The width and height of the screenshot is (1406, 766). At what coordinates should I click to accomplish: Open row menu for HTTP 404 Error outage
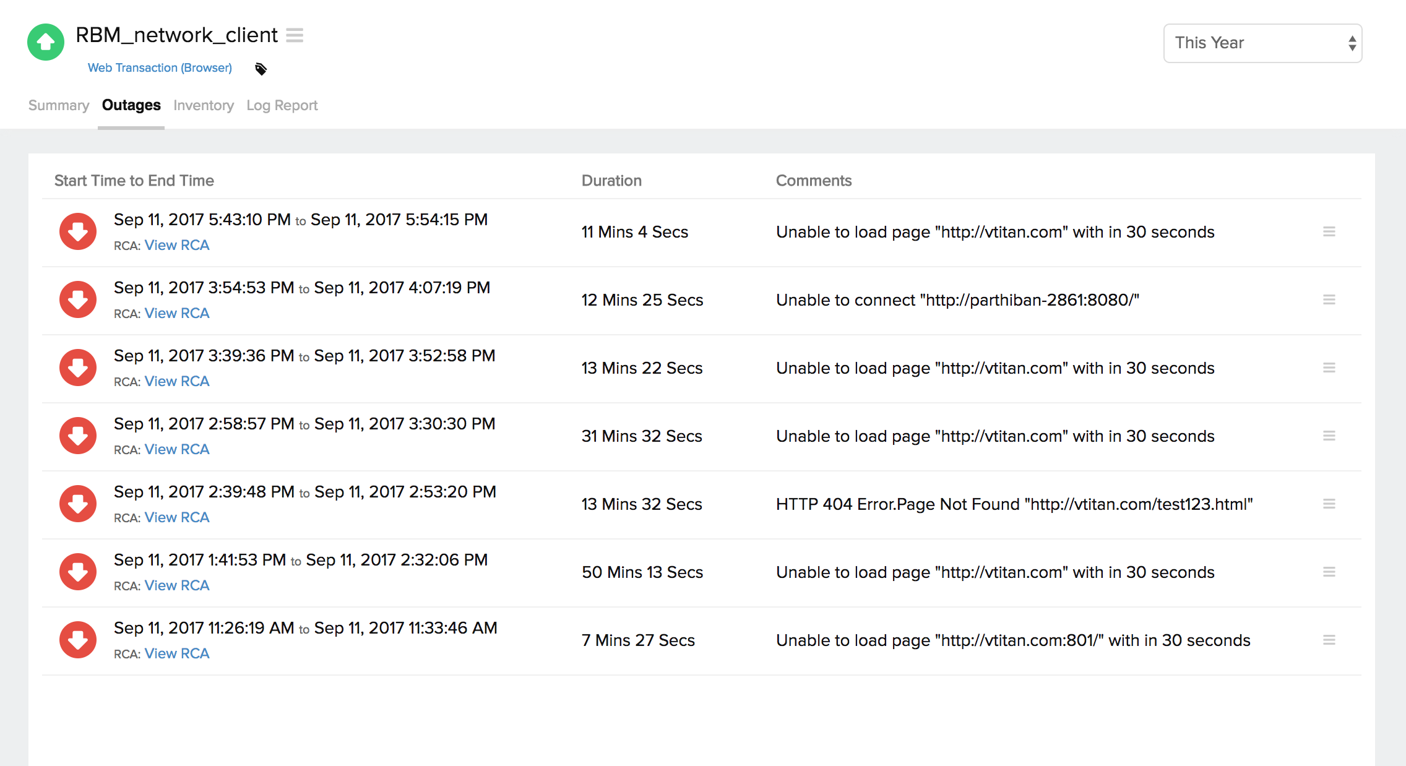click(x=1329, y=504)
